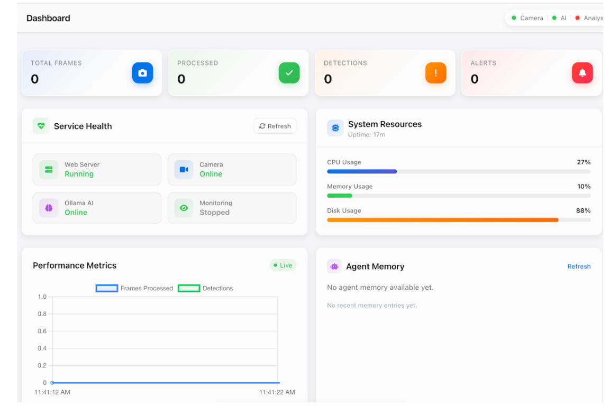Viewport: 610px width, 414px height.
Task: Click the blue video camera icon in Service Health
Action: pos(184,169)
